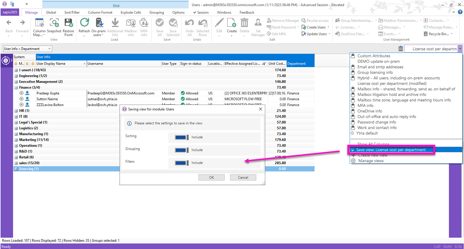Click the Feedback tab

point(247,12)
